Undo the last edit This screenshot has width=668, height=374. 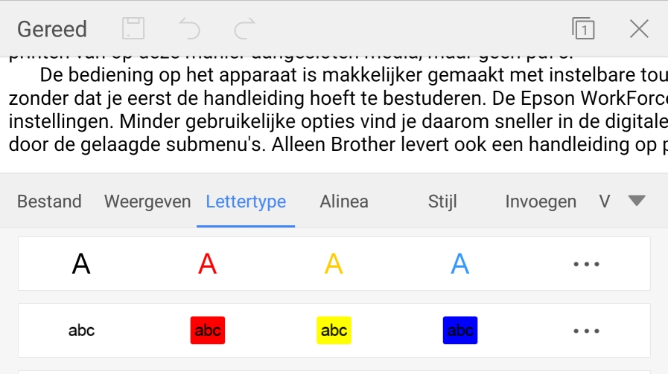click(x=190, y=29)
